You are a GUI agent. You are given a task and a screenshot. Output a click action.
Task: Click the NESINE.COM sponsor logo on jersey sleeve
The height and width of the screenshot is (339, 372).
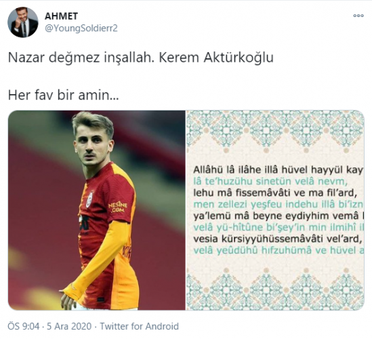click(x=118, y=207)
